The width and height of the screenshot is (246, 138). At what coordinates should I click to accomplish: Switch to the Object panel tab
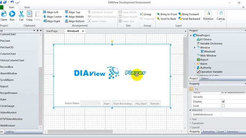tap(204, 78)
